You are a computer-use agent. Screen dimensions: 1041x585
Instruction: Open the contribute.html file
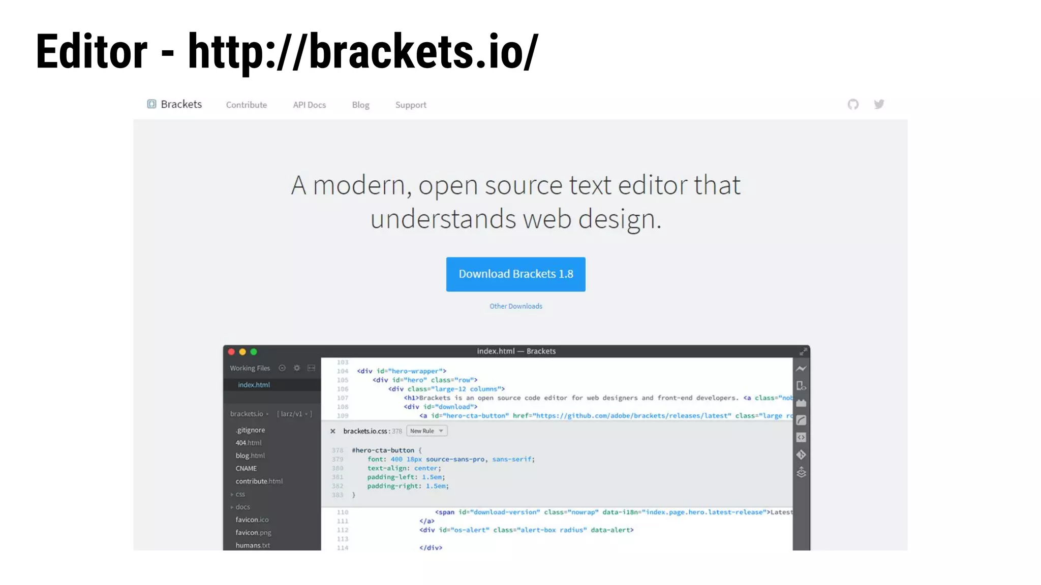point(259,481)
